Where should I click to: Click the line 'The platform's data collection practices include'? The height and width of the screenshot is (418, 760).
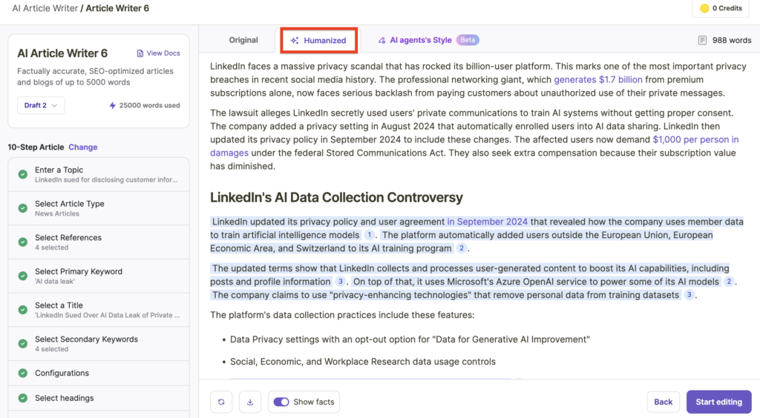(x=342, y=315)
